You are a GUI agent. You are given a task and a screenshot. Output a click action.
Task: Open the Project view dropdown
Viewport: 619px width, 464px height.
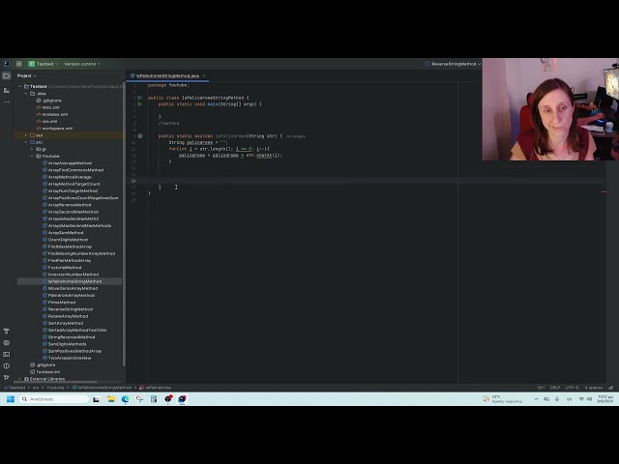[x=26, y=75]
